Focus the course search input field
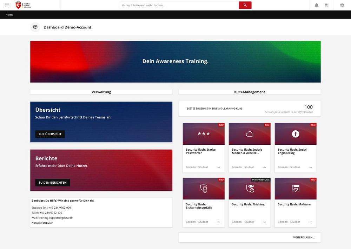 click(179, 5)
